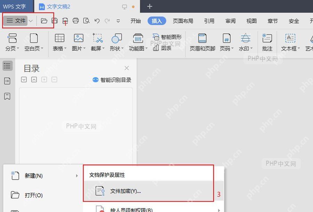
Task: Click the 智能图形 smart graphic button
Action: tap(167, 37)
